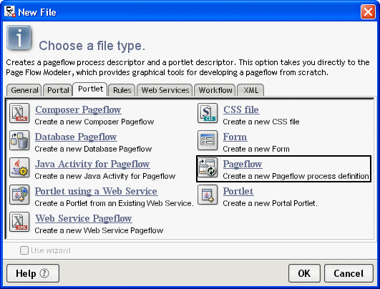Select the CSS file icon
This screenshot has width=380, height=289.
[x=208, y=113]
